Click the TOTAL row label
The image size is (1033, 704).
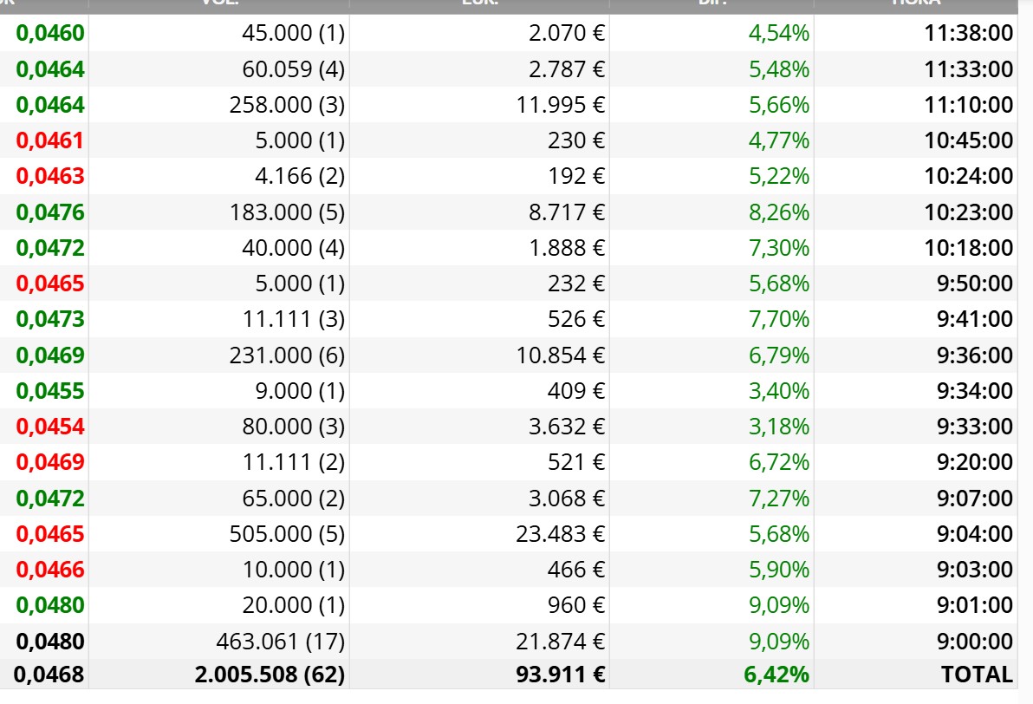coord(977,675)
